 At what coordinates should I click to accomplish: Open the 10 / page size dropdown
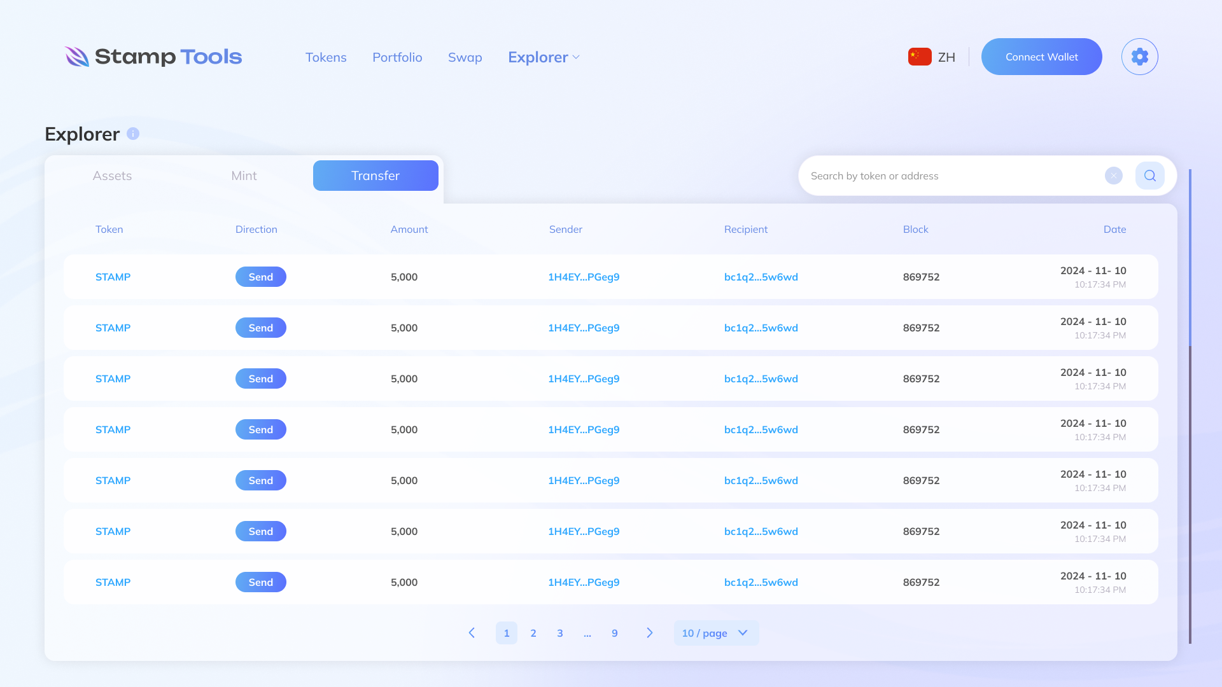[716, 633]
